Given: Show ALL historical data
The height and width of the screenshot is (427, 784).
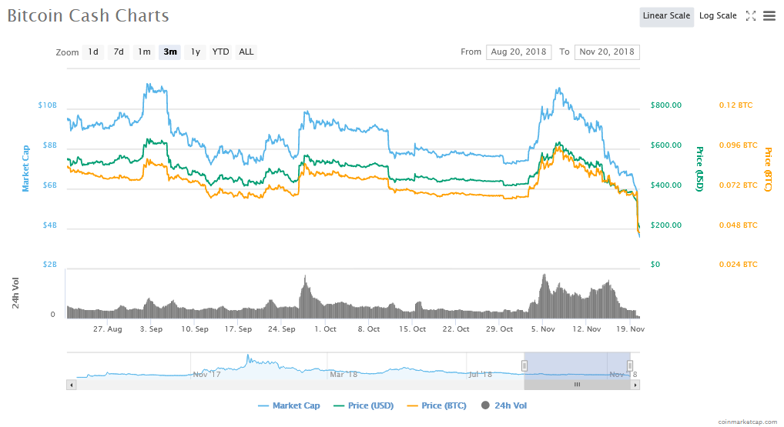Looking at the screenshot, I should pyautogui.click(x=246, y=52).
